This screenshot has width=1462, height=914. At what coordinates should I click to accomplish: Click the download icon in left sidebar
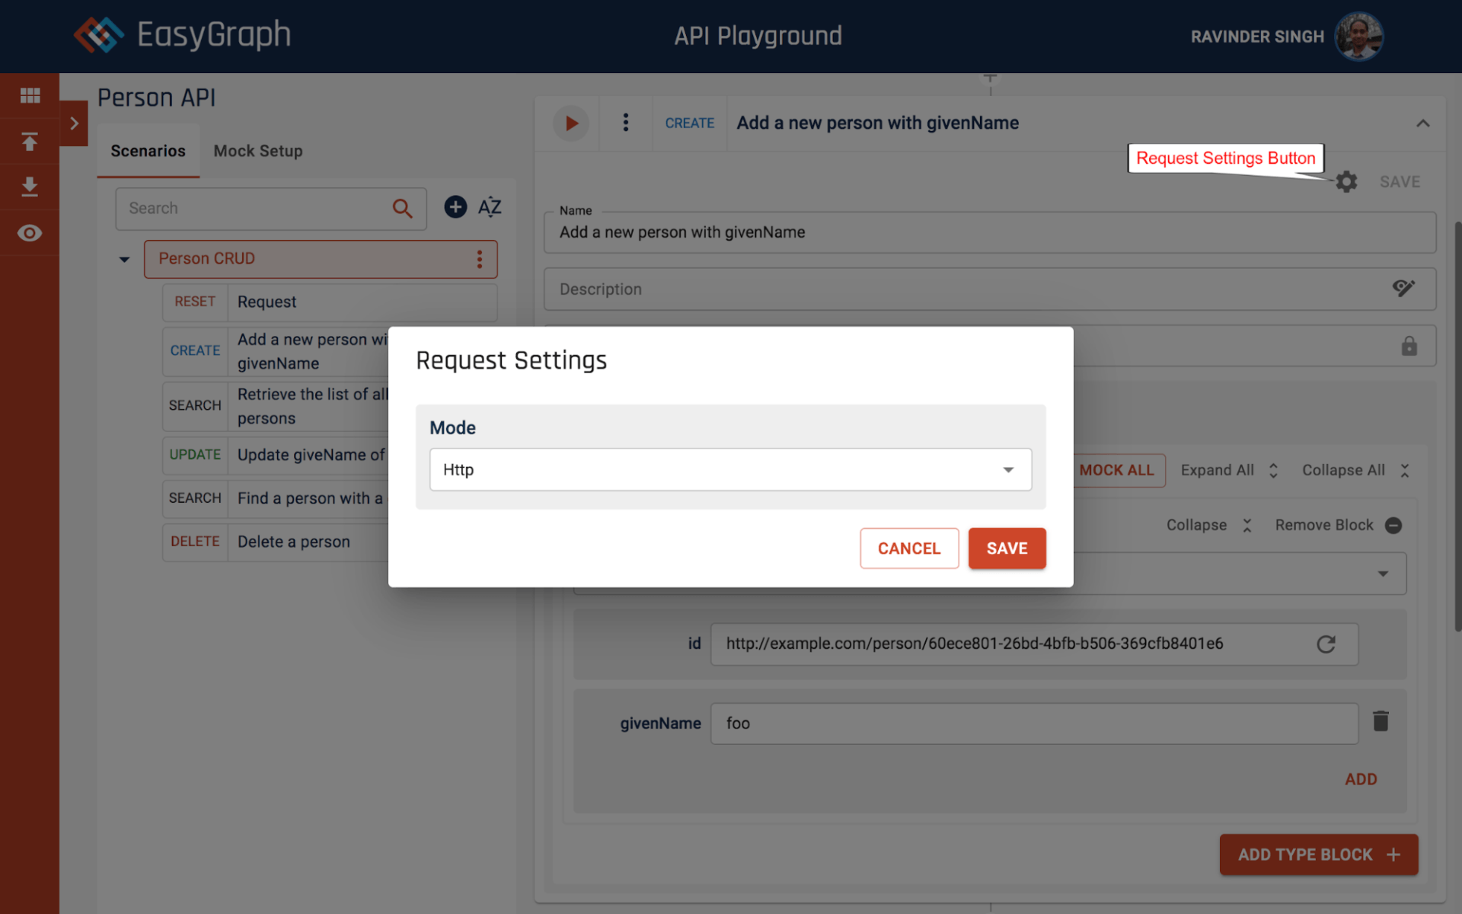30,187
